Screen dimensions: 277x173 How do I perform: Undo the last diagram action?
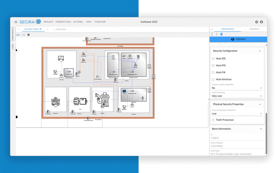[18, 35]
